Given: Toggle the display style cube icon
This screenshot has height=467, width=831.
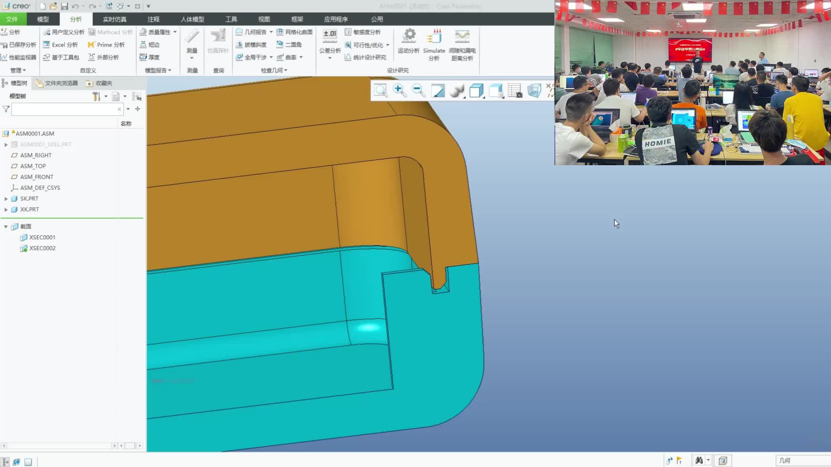Looking at the screenshot, I should point(476,90).
